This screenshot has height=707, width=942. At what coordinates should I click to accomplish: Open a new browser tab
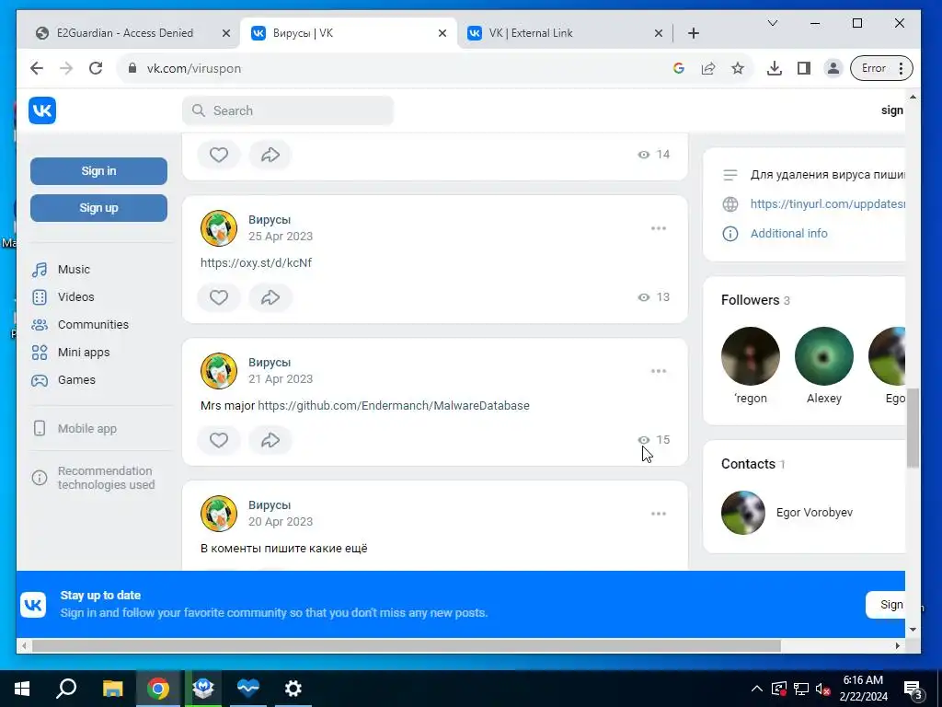[x=694, y=33]
